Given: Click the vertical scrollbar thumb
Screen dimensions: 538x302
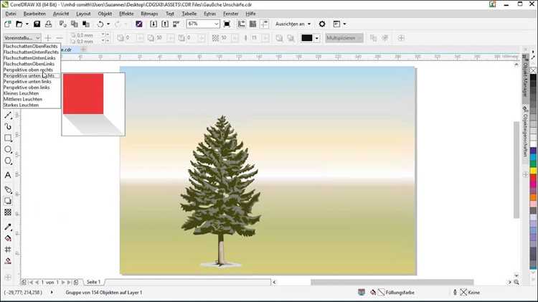Looking at the screenshot, I should [x=516, y=169].
